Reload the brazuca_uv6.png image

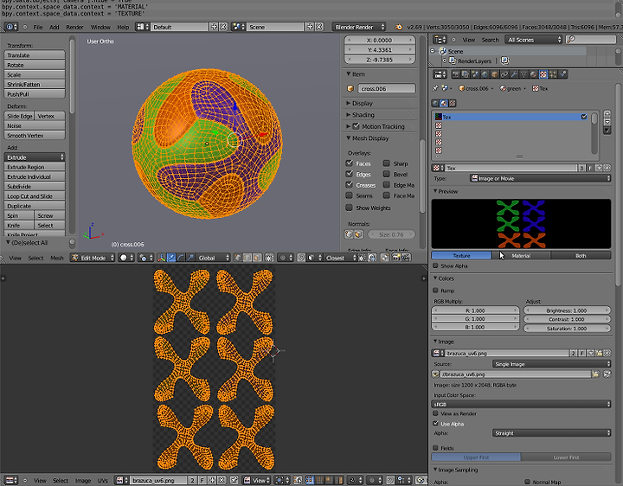point(607,374)
